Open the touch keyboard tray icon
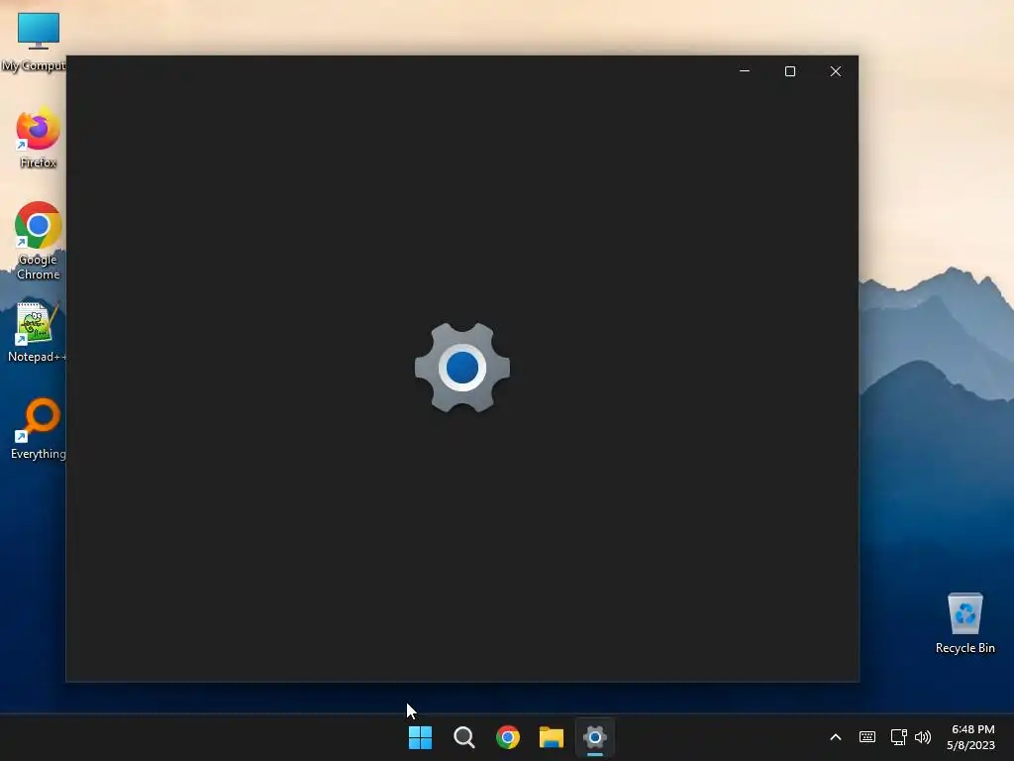The height and width of the screenshot is (761, 1014). [x=867, y=737]
